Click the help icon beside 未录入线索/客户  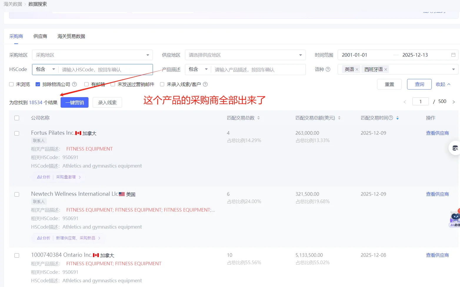pyautogui.click(x=205, y=84)
